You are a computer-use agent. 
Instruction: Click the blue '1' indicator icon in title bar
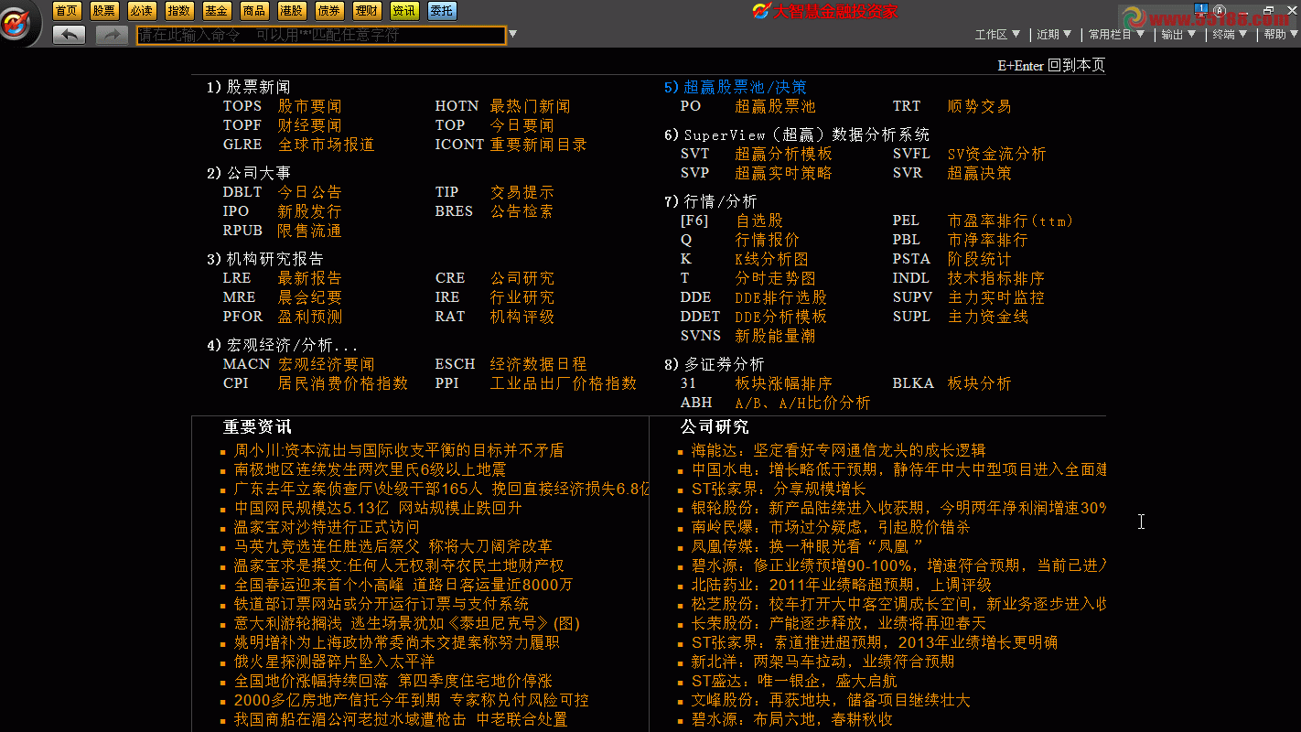(x=1201, y=9)
